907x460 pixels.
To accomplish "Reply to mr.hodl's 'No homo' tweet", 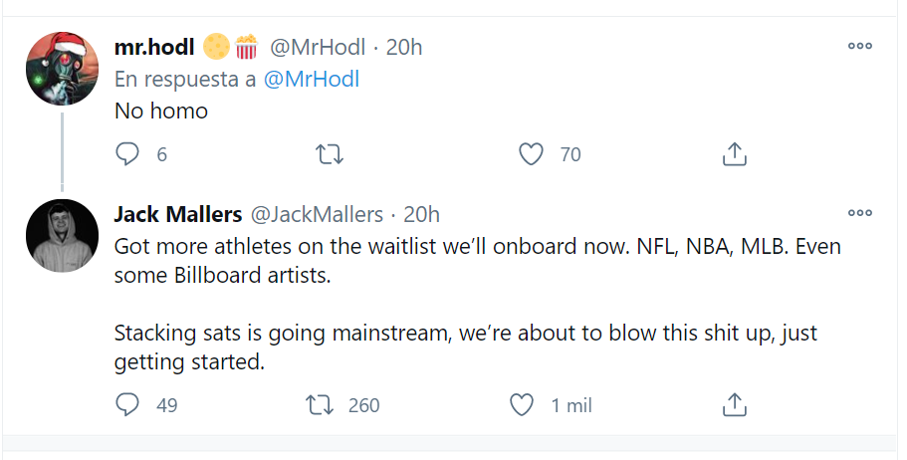I will coord(127,154).
